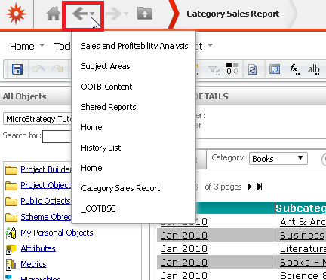326x280 pixels.
Task: Open My Personal Objects link
Action: (57, 233)
